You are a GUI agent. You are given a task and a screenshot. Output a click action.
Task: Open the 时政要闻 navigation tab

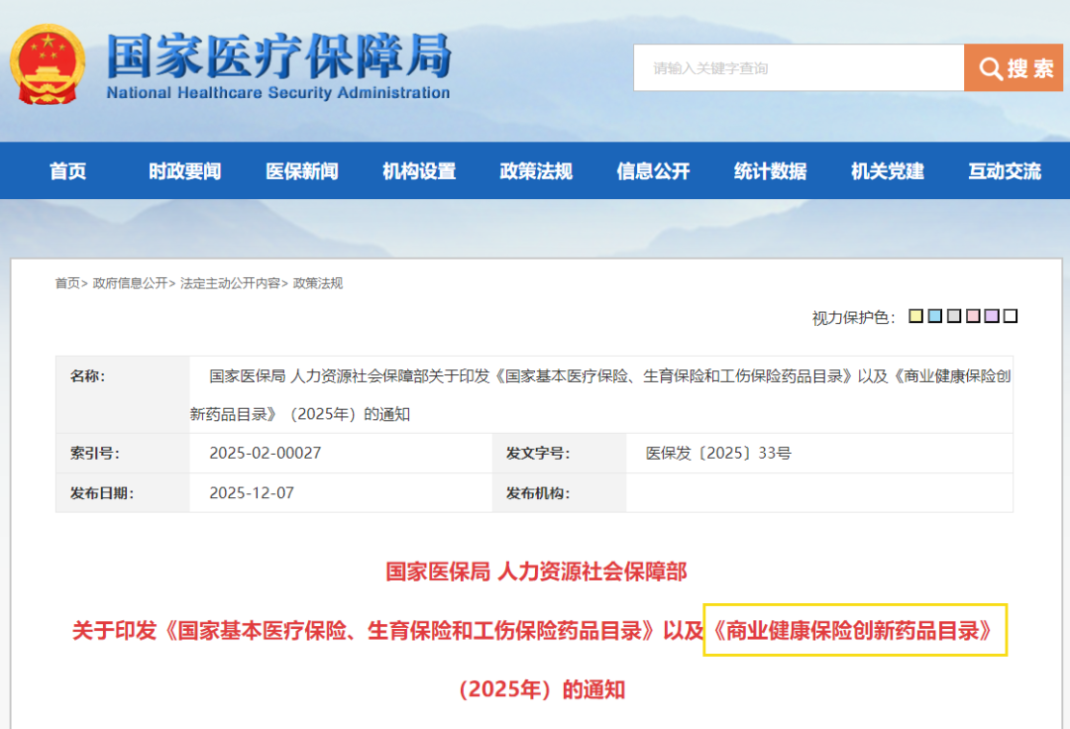click(x=185, y=171)
